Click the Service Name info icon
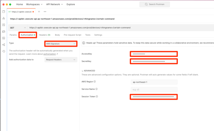This screenshot has height=131, width=214. 97,89
